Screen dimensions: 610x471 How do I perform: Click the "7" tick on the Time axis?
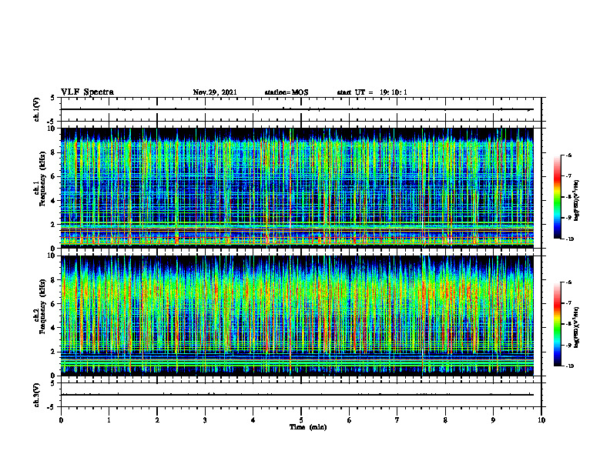[397, 420]
